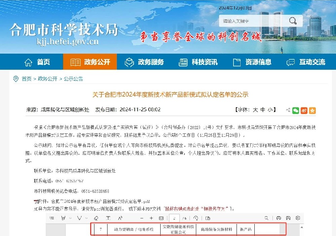Save the PDF using the disk icon
The image size is (336, 236).
coord(288,218)
